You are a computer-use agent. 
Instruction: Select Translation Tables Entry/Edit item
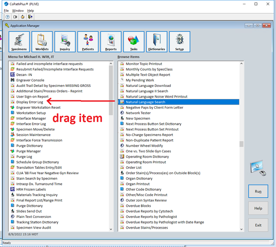(39, 167)
